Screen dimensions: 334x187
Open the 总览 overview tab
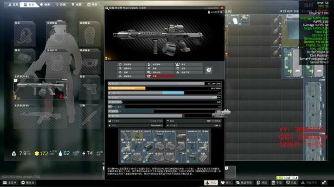pyautogui.click(x=13, y=5)
